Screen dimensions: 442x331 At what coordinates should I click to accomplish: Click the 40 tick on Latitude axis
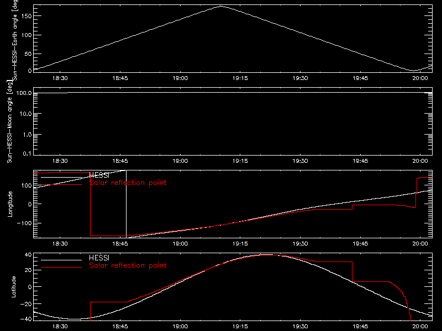28,255
